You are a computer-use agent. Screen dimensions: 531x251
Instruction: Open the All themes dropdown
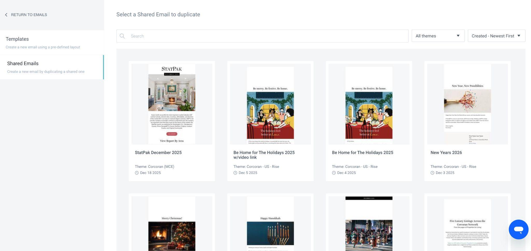tap(438, 36)
